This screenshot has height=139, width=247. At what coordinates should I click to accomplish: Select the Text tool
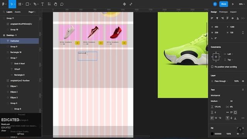pyautogui.click(x=42, y=4)
